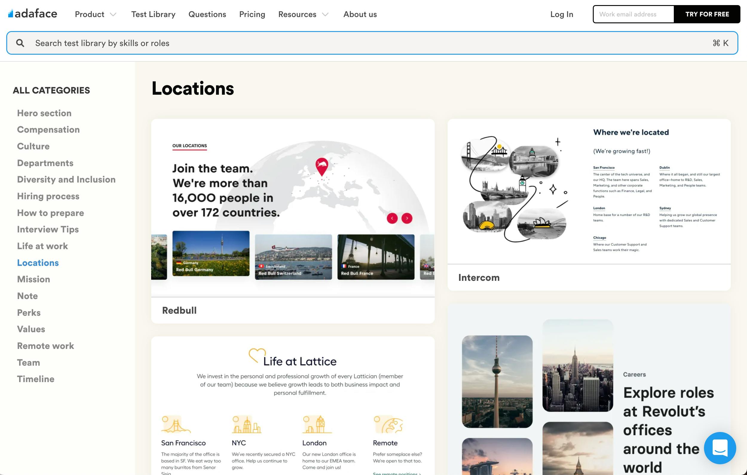
Task: Click the Lattice heart logo icon
Action: point(257,356)
